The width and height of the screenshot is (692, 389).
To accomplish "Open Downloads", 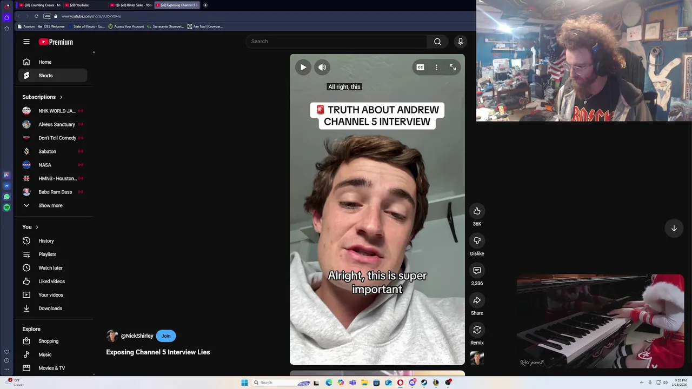I will pos(52,308).
